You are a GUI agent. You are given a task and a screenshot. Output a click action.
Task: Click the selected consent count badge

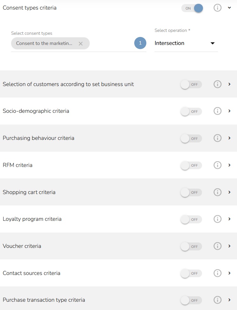tap(140, 43)
